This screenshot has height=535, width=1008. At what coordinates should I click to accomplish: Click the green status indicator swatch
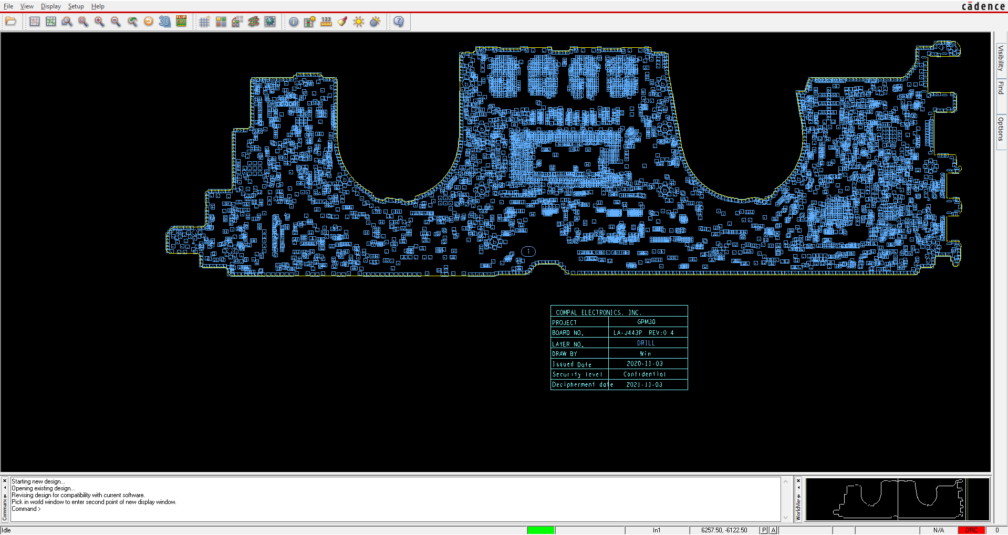541,530
